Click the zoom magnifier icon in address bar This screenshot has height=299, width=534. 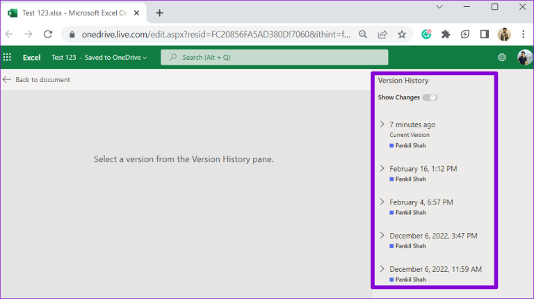tap(363, 34)
